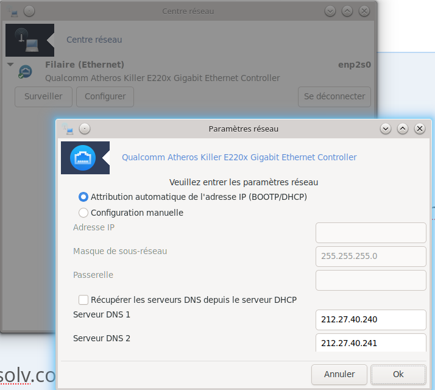Viewport: 435px width, 390px height.
Task: Select Attribution automatique de l'adresse IP option
Action: [83, 197]
